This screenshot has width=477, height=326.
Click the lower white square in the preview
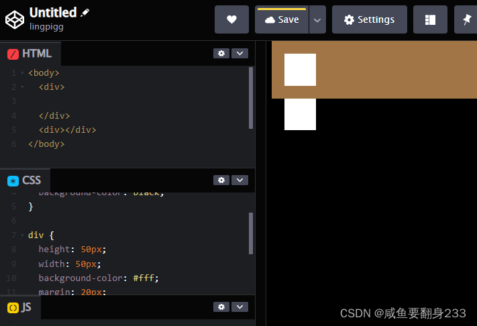[301, 114]
